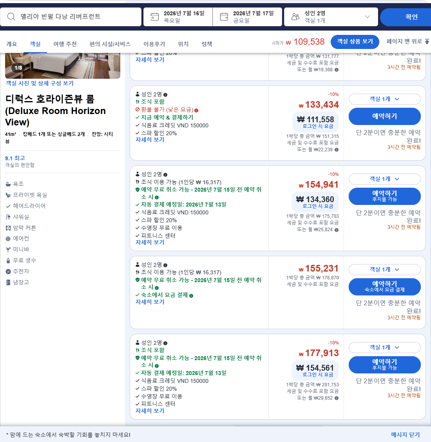Click 자세히 보기 under 숙소에서 요금 결제

pyautogui.click(x=150, y=302)
